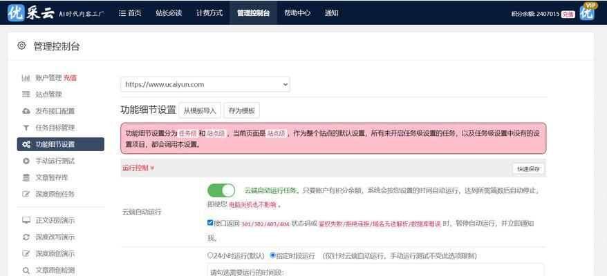Open the 站长必读 menu item
This screenshot has width=607, height=276.
pyautogui.click(x=169, y=12)
